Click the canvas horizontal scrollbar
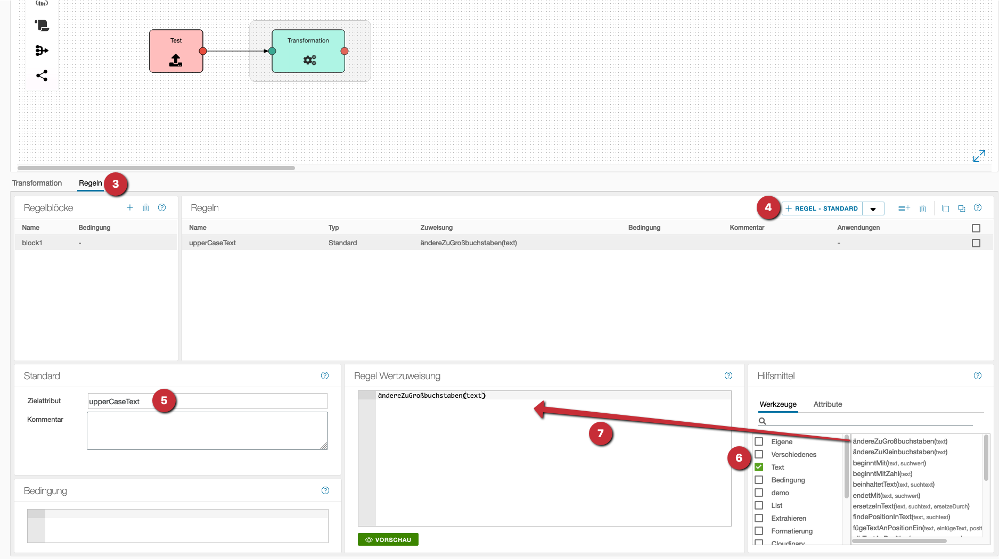This screenshot has height=559, width=999. coord(156,168)
